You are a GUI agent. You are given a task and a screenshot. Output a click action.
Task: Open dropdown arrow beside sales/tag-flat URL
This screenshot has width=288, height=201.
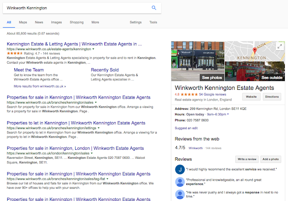(x=108, y=179)
